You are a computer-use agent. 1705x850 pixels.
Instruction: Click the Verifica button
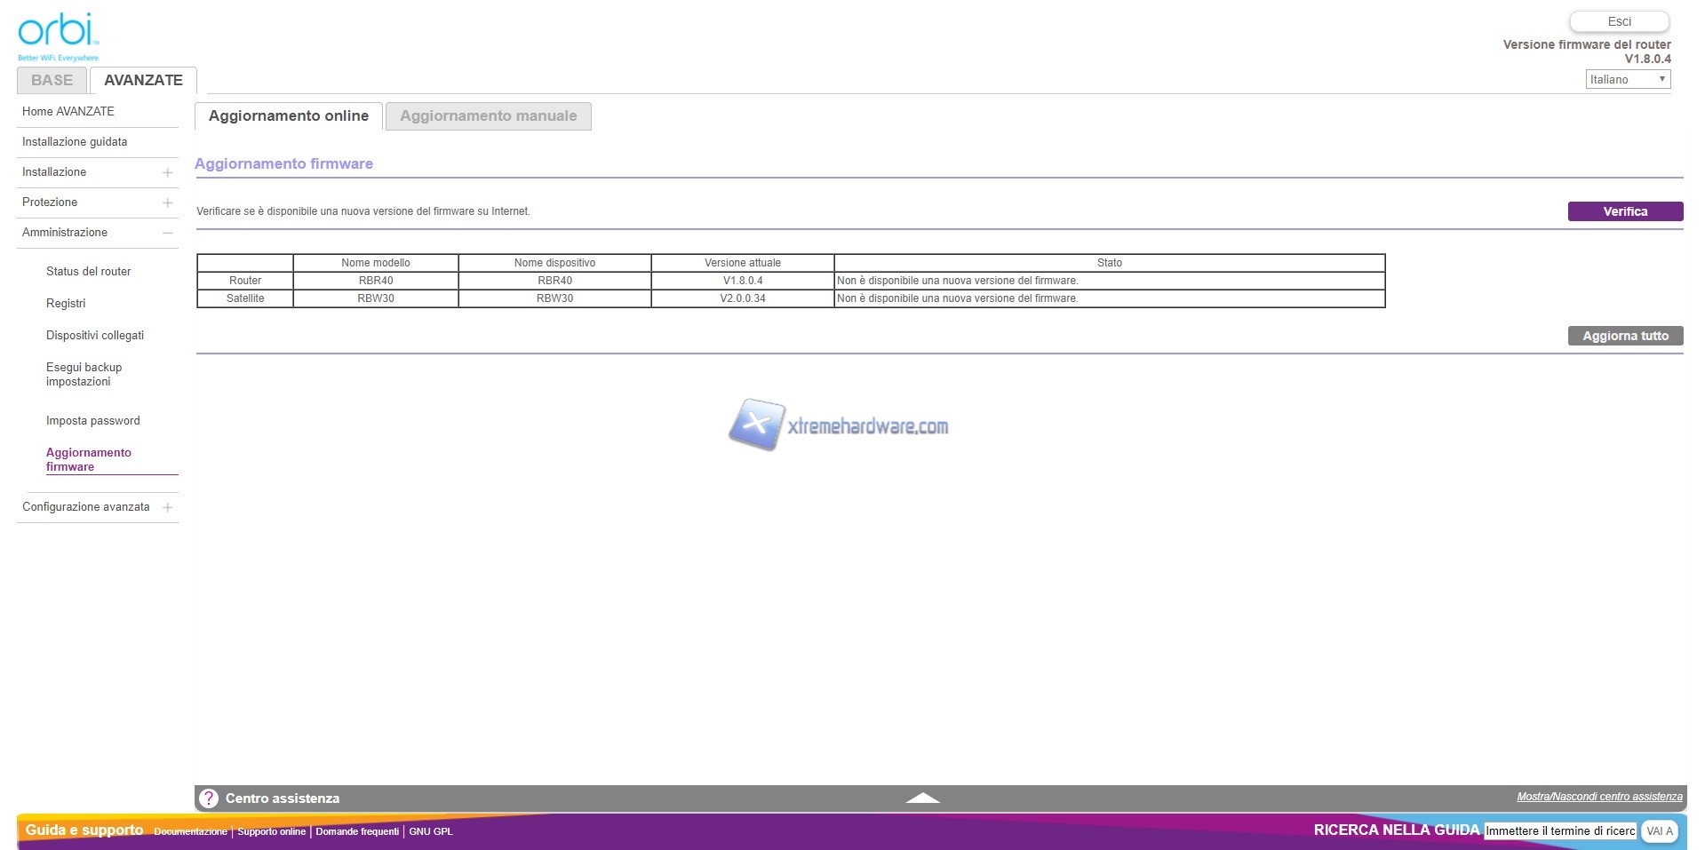(1624, 211)
